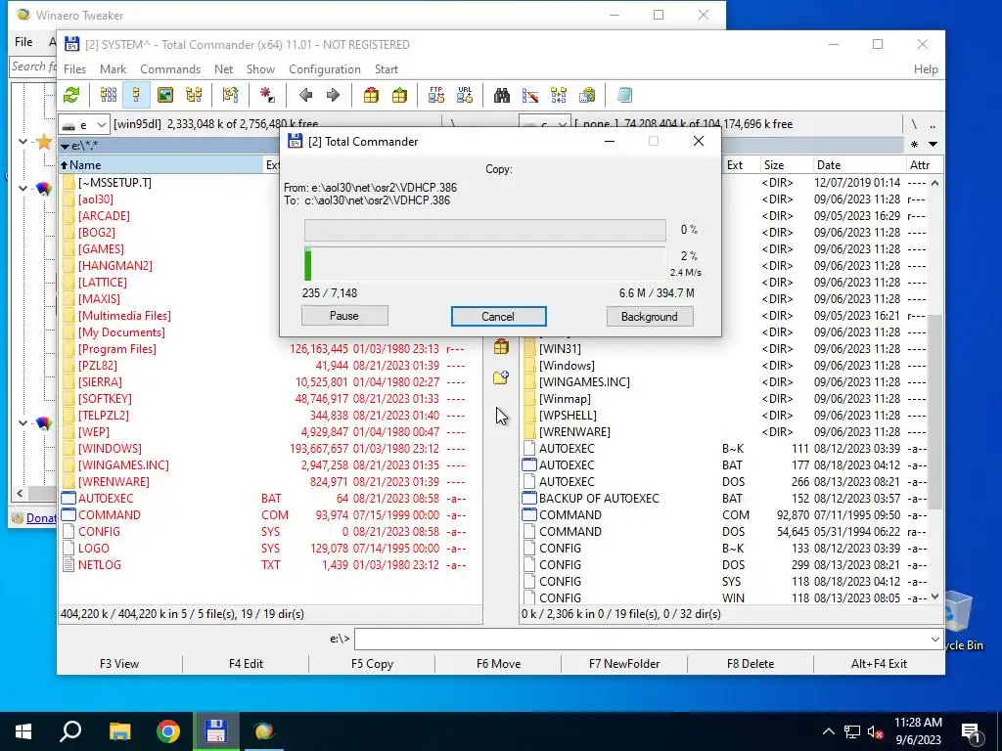
Task: Cancel the copy operation
Action: point(498,316)
